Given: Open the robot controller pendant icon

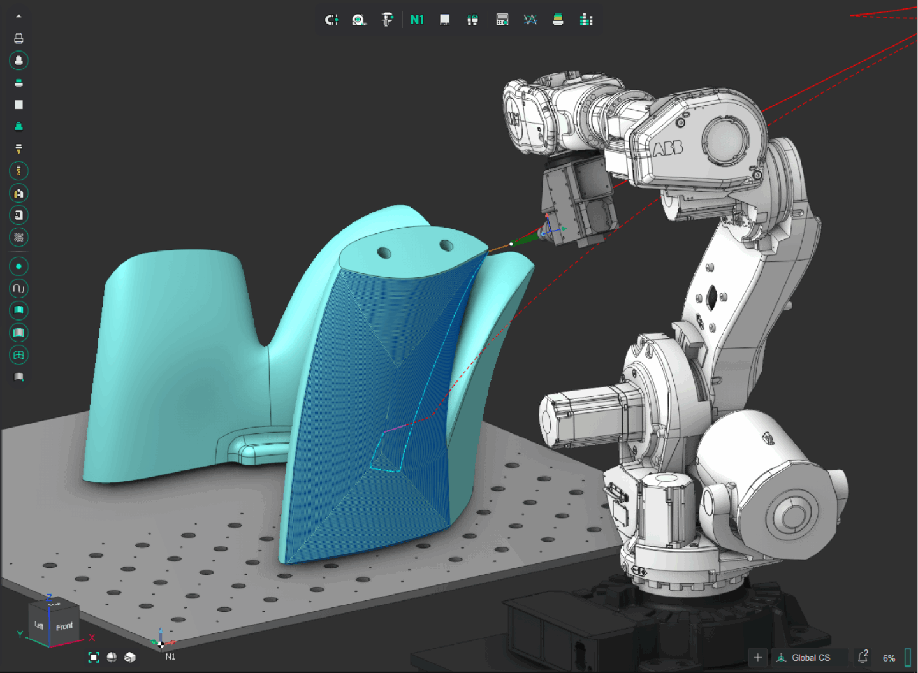Looking at the screenshot, I should click(x=502, y=20).
